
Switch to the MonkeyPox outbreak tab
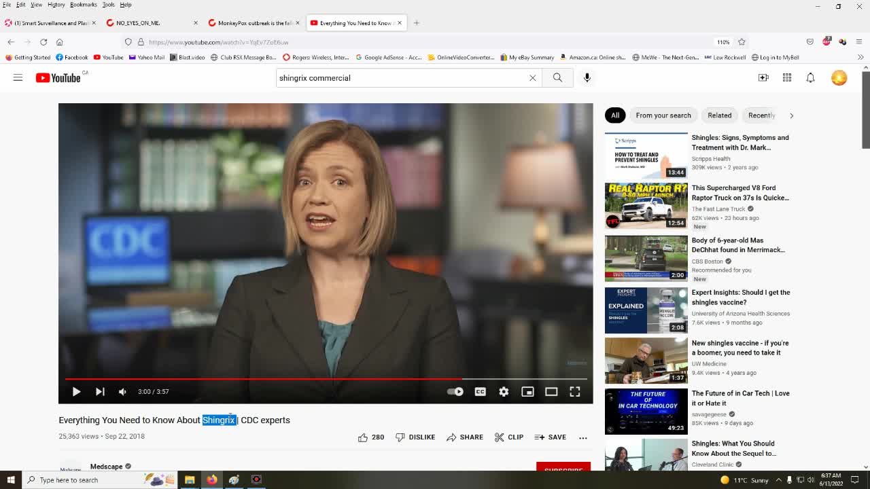(x=254, y=23)
